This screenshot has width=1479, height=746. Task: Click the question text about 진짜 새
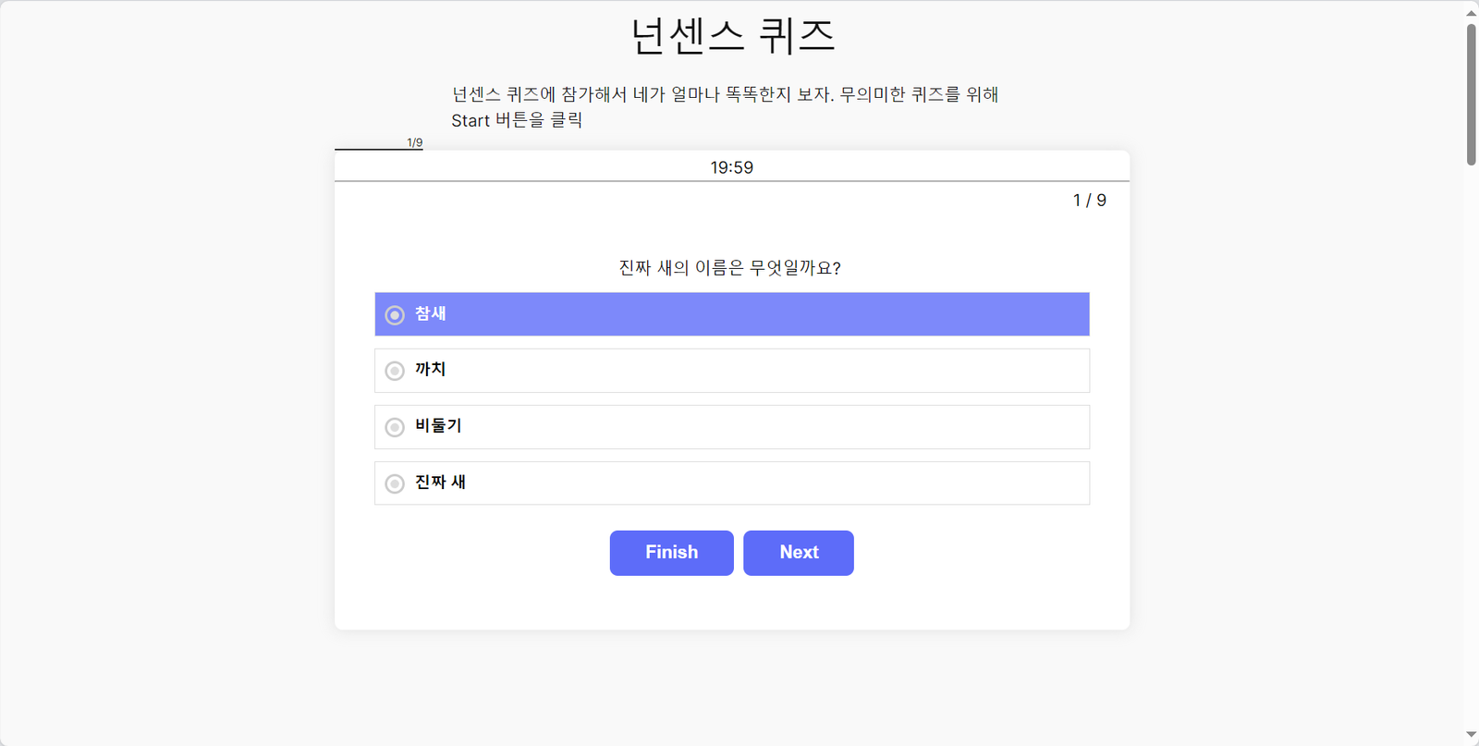point(729,268)
